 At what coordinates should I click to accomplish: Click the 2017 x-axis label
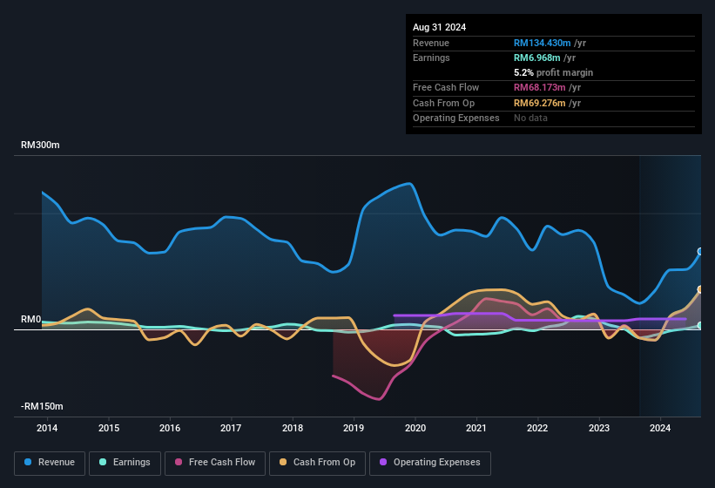coord(231,428)
